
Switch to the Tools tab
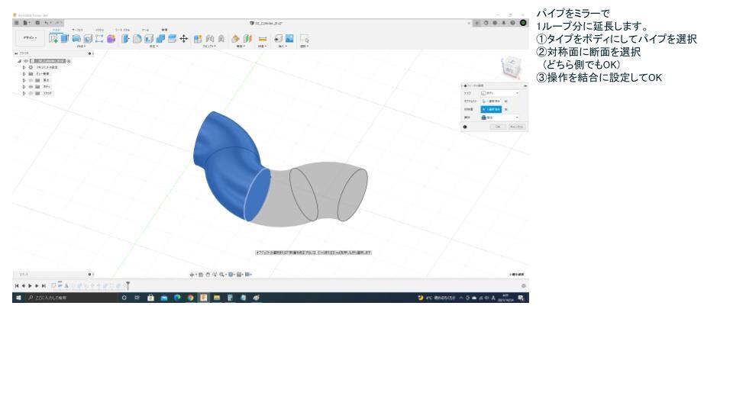click(145, 30)
